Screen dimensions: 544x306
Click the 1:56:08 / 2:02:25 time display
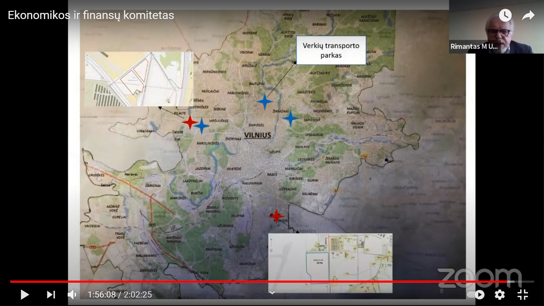pos(120,294)
